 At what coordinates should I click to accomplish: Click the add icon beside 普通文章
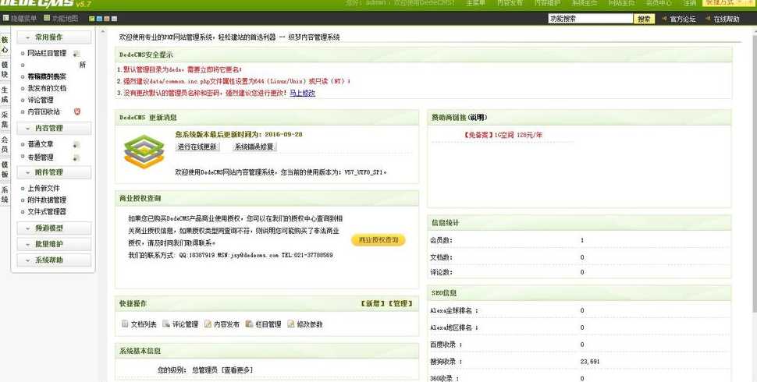76,145
